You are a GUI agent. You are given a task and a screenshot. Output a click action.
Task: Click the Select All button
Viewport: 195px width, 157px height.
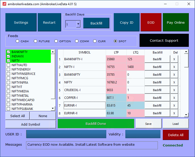coord(18,116)
